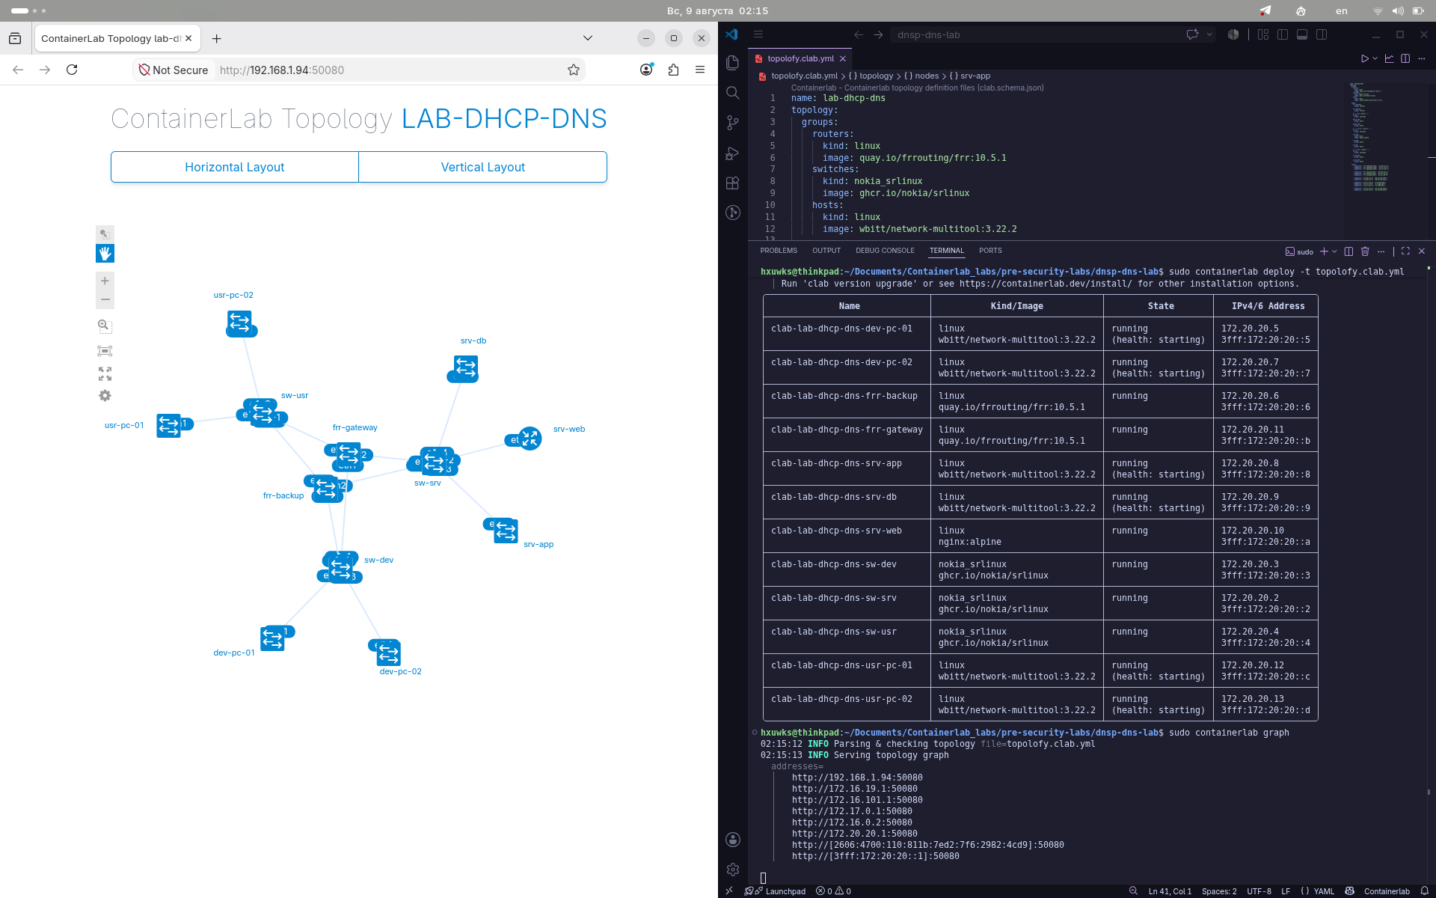The height and width of the screenshot is (898, 1436).
Task: Switch to the PORTS panel tab
Action: (x=990, y=251)
